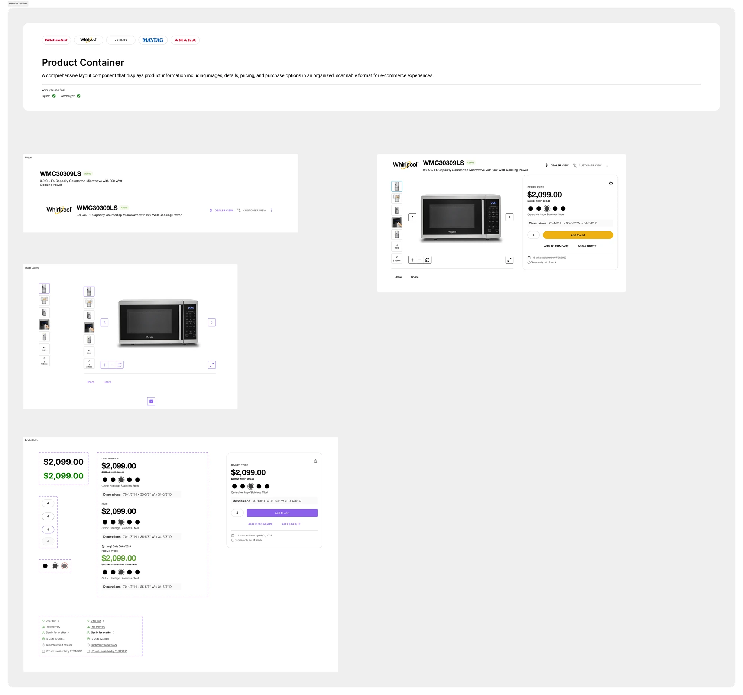
Task: Click favorite star in yellow Add to cart card
Action: click(611, 184)
